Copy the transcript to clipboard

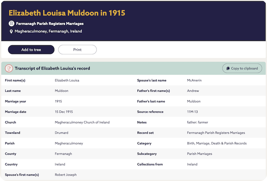click(242, 68)
